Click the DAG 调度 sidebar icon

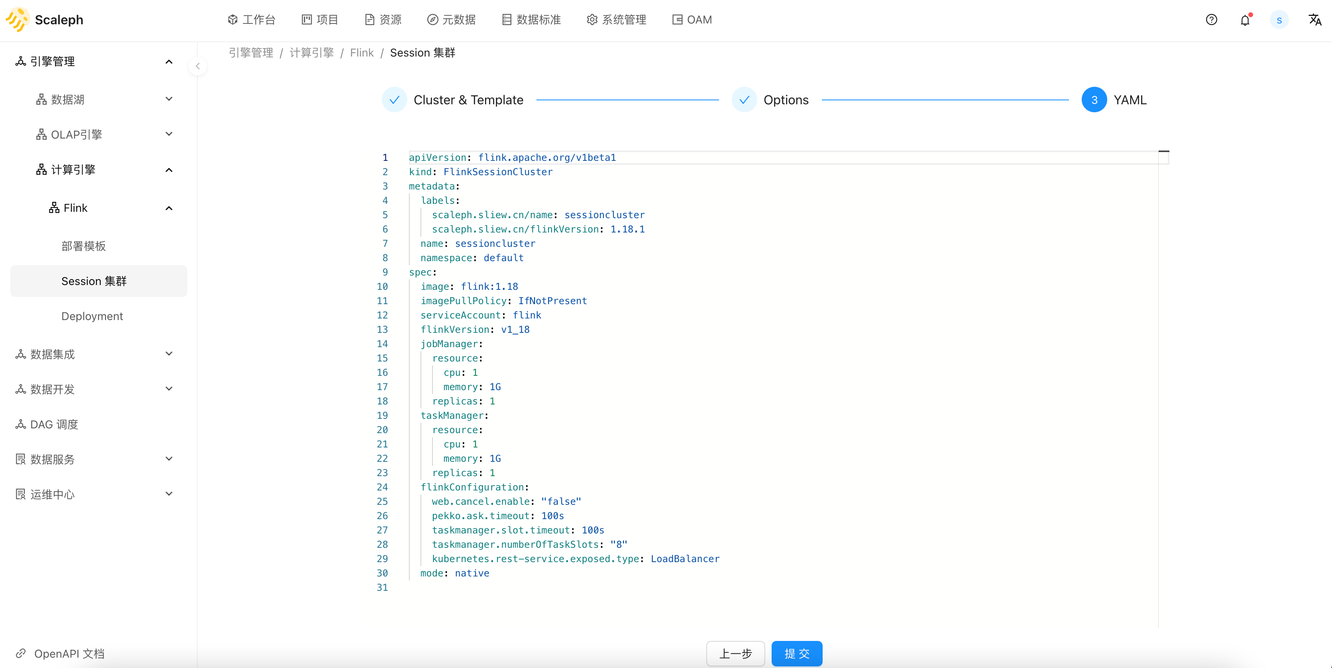[21, 424]
